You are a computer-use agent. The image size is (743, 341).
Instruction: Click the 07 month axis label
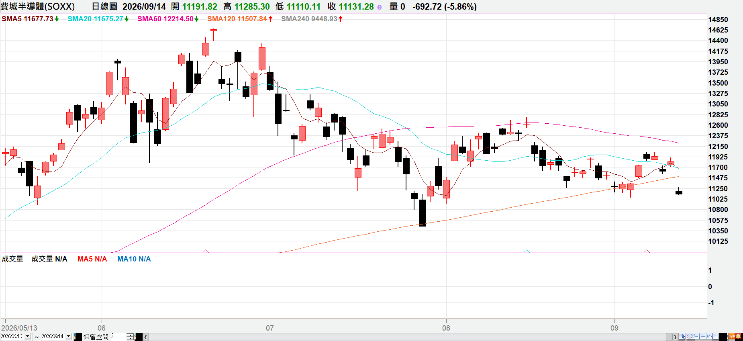pyautogui.click(x=270, y=328)
